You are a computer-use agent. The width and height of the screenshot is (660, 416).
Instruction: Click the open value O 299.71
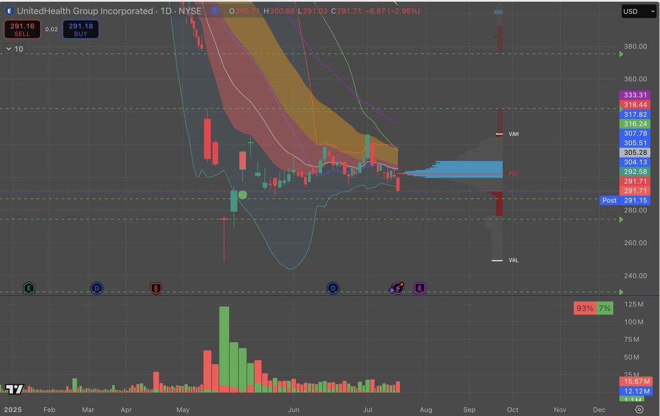pyautogui.click(x=244, y=11)
